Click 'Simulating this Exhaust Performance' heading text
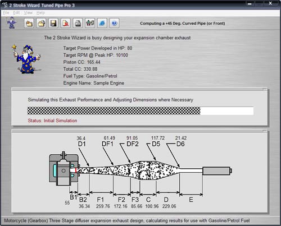The width and height of the screenshot is (281, 226). click(x=111, y=100)
